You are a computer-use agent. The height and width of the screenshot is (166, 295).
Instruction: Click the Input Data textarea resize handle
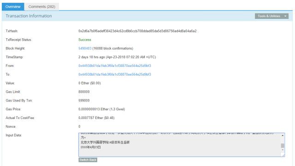(x=283, y=155)
